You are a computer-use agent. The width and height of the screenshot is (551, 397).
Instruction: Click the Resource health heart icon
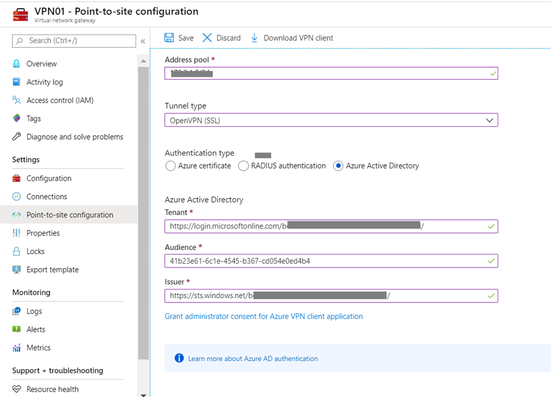tap(17, 389)
